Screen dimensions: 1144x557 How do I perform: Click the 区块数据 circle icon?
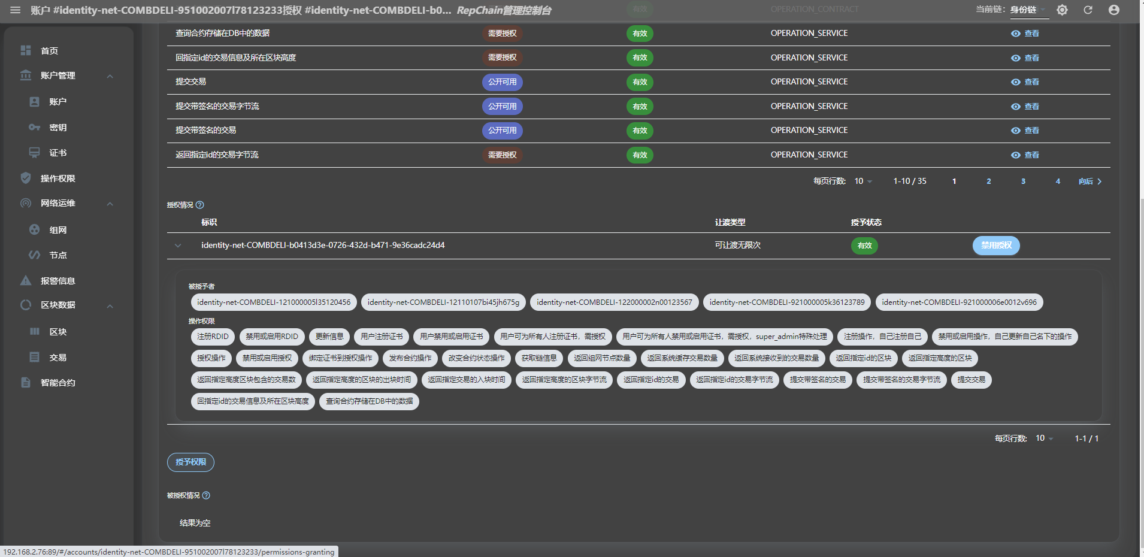[x=26, y=305]
